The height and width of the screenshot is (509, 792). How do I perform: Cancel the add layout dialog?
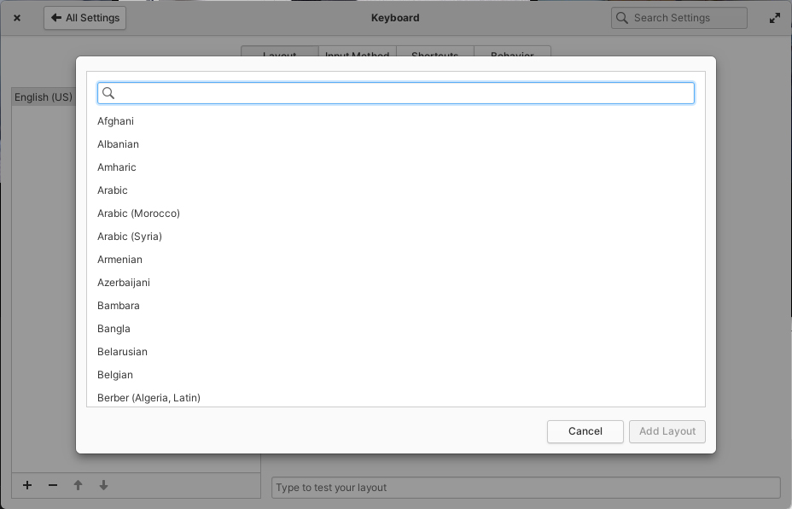tap(585, 431)
